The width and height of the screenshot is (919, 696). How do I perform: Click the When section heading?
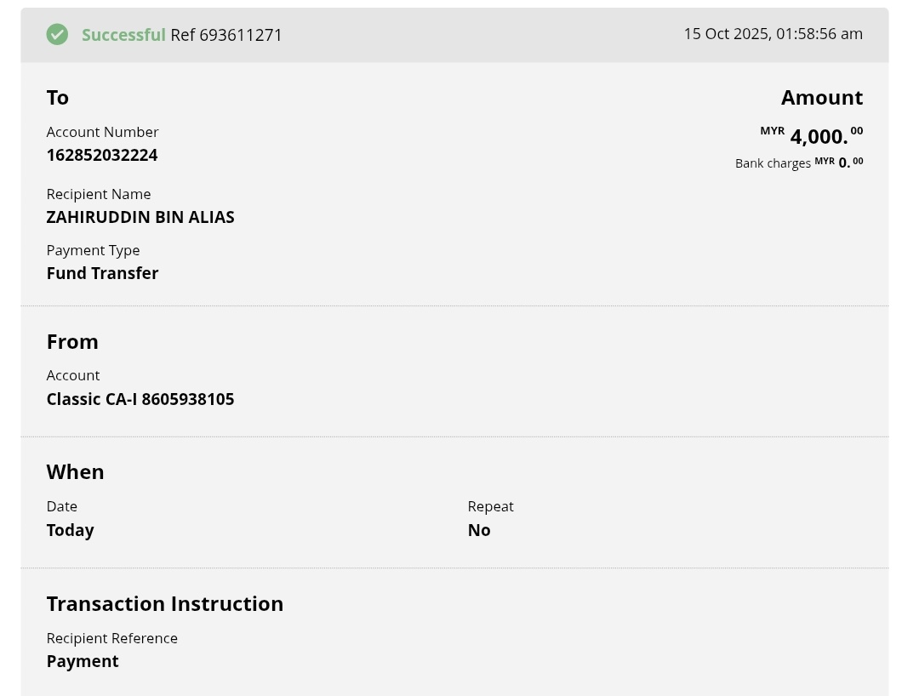click(75, 472)
